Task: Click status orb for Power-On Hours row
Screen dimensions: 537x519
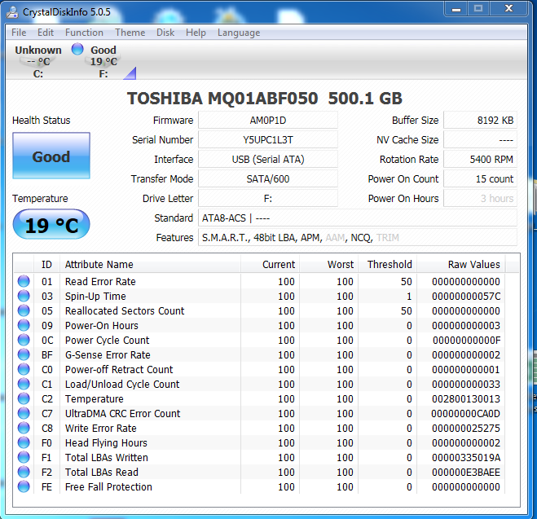Action: coord(24,325)
